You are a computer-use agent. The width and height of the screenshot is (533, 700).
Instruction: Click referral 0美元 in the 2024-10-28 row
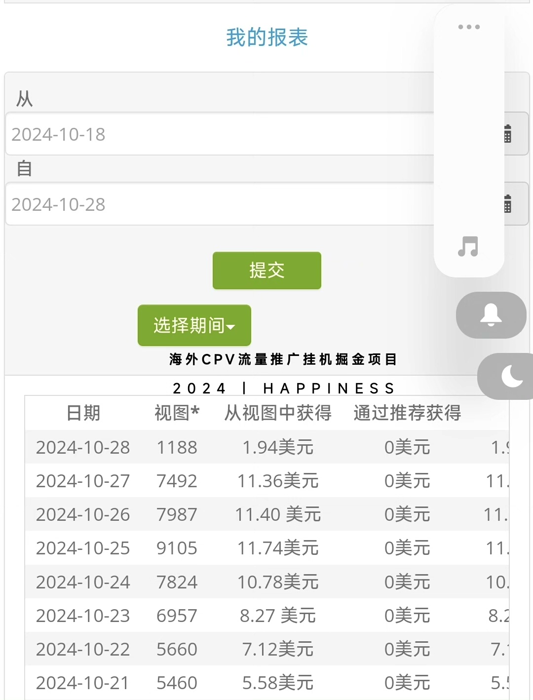[x=407, y=447]
